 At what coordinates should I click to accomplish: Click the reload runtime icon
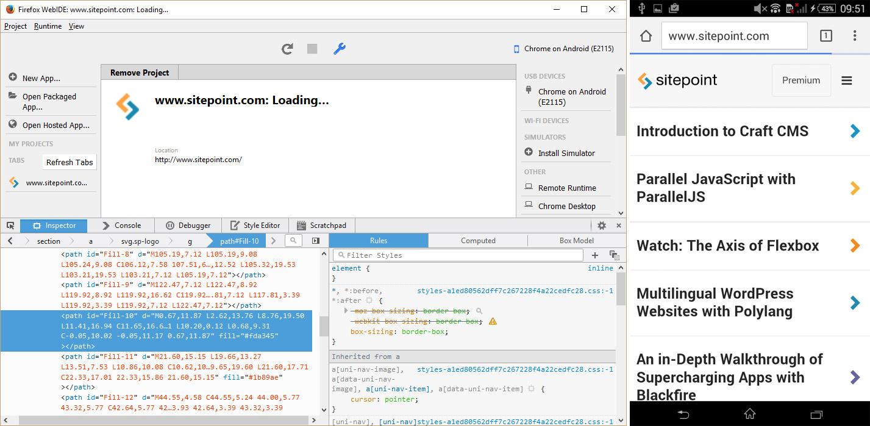pos(287,49)
